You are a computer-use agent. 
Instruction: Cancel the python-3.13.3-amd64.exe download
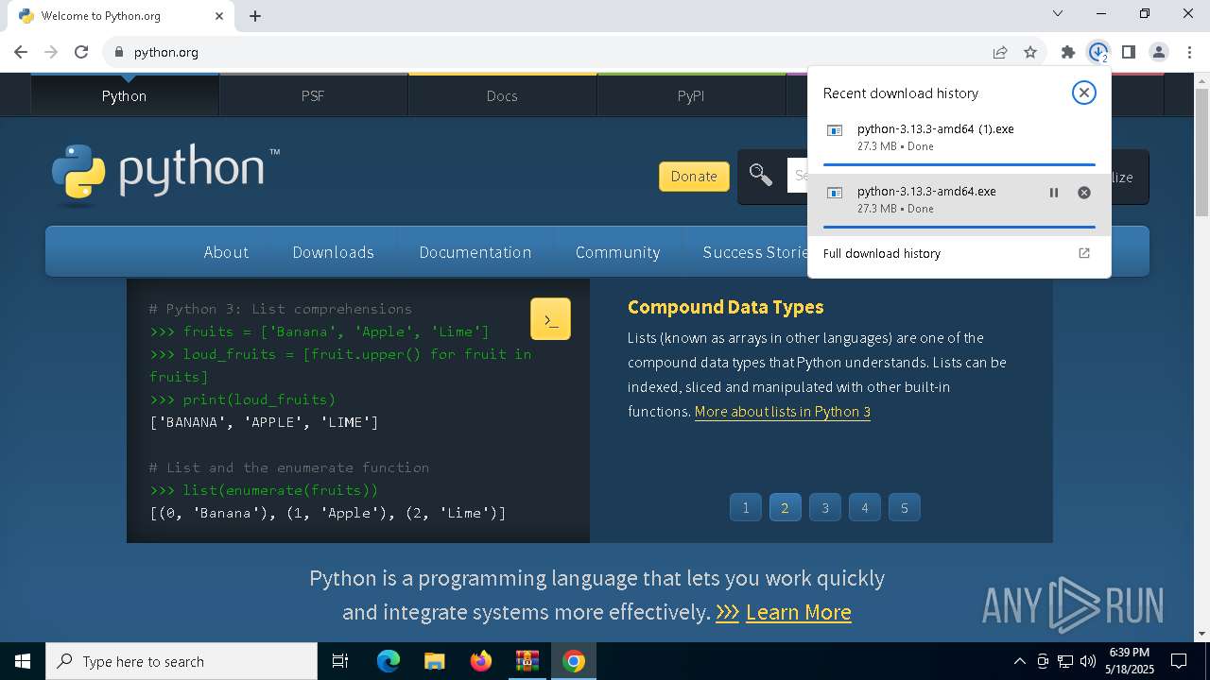[1084, 193]
